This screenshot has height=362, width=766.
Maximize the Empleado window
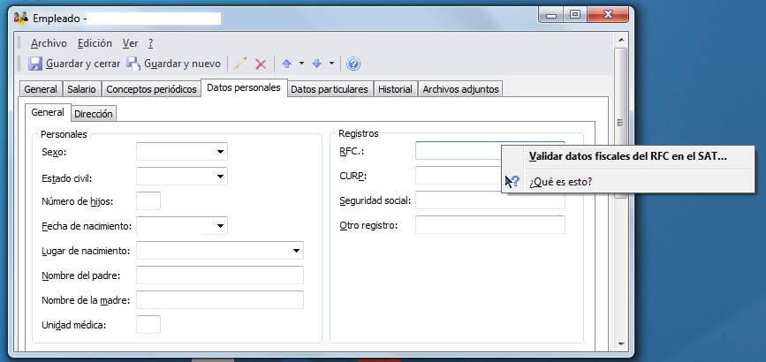pos(575,15)
